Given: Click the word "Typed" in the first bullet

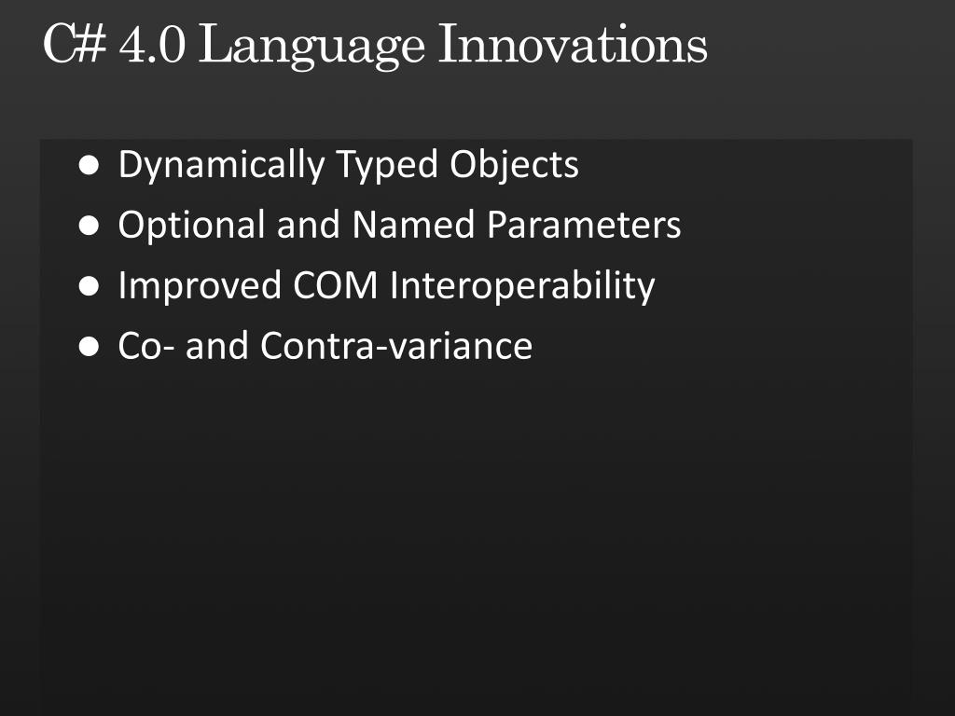Looking at the screenshot, I should point(387,166).
